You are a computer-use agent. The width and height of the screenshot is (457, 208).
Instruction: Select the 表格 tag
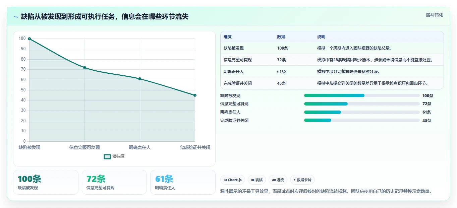tap(257, 180)
